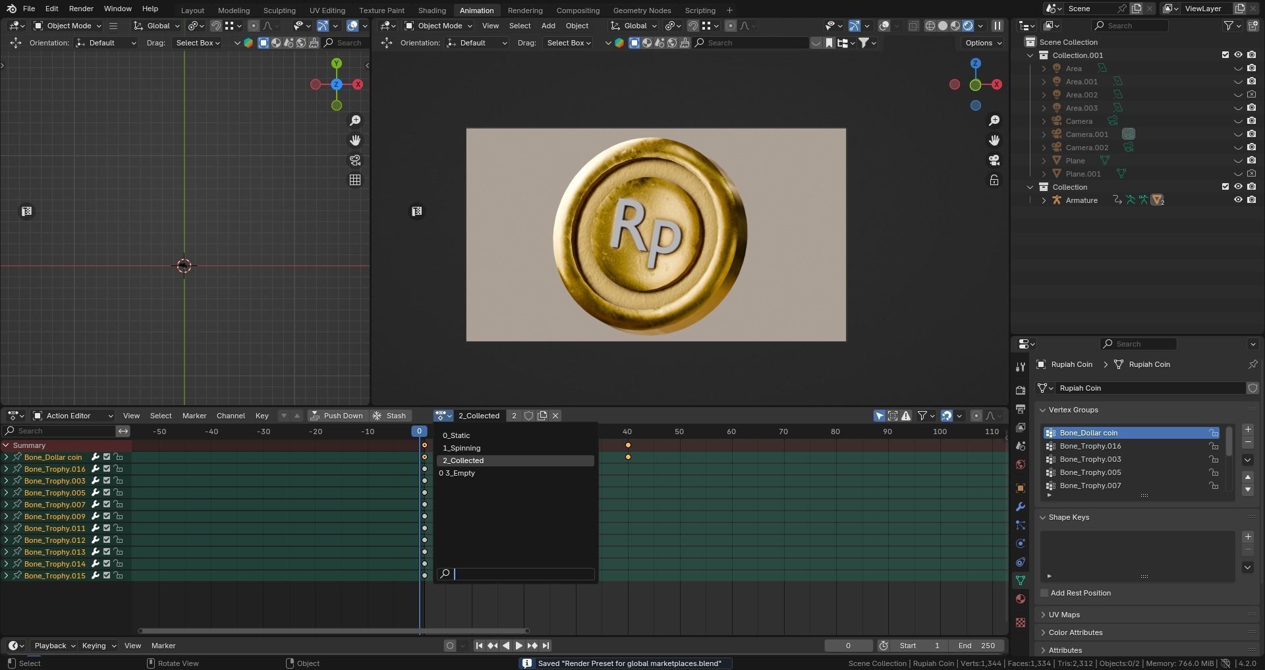
Task: Collapse the Vertex Groups panel
Action: (1073, 410)
